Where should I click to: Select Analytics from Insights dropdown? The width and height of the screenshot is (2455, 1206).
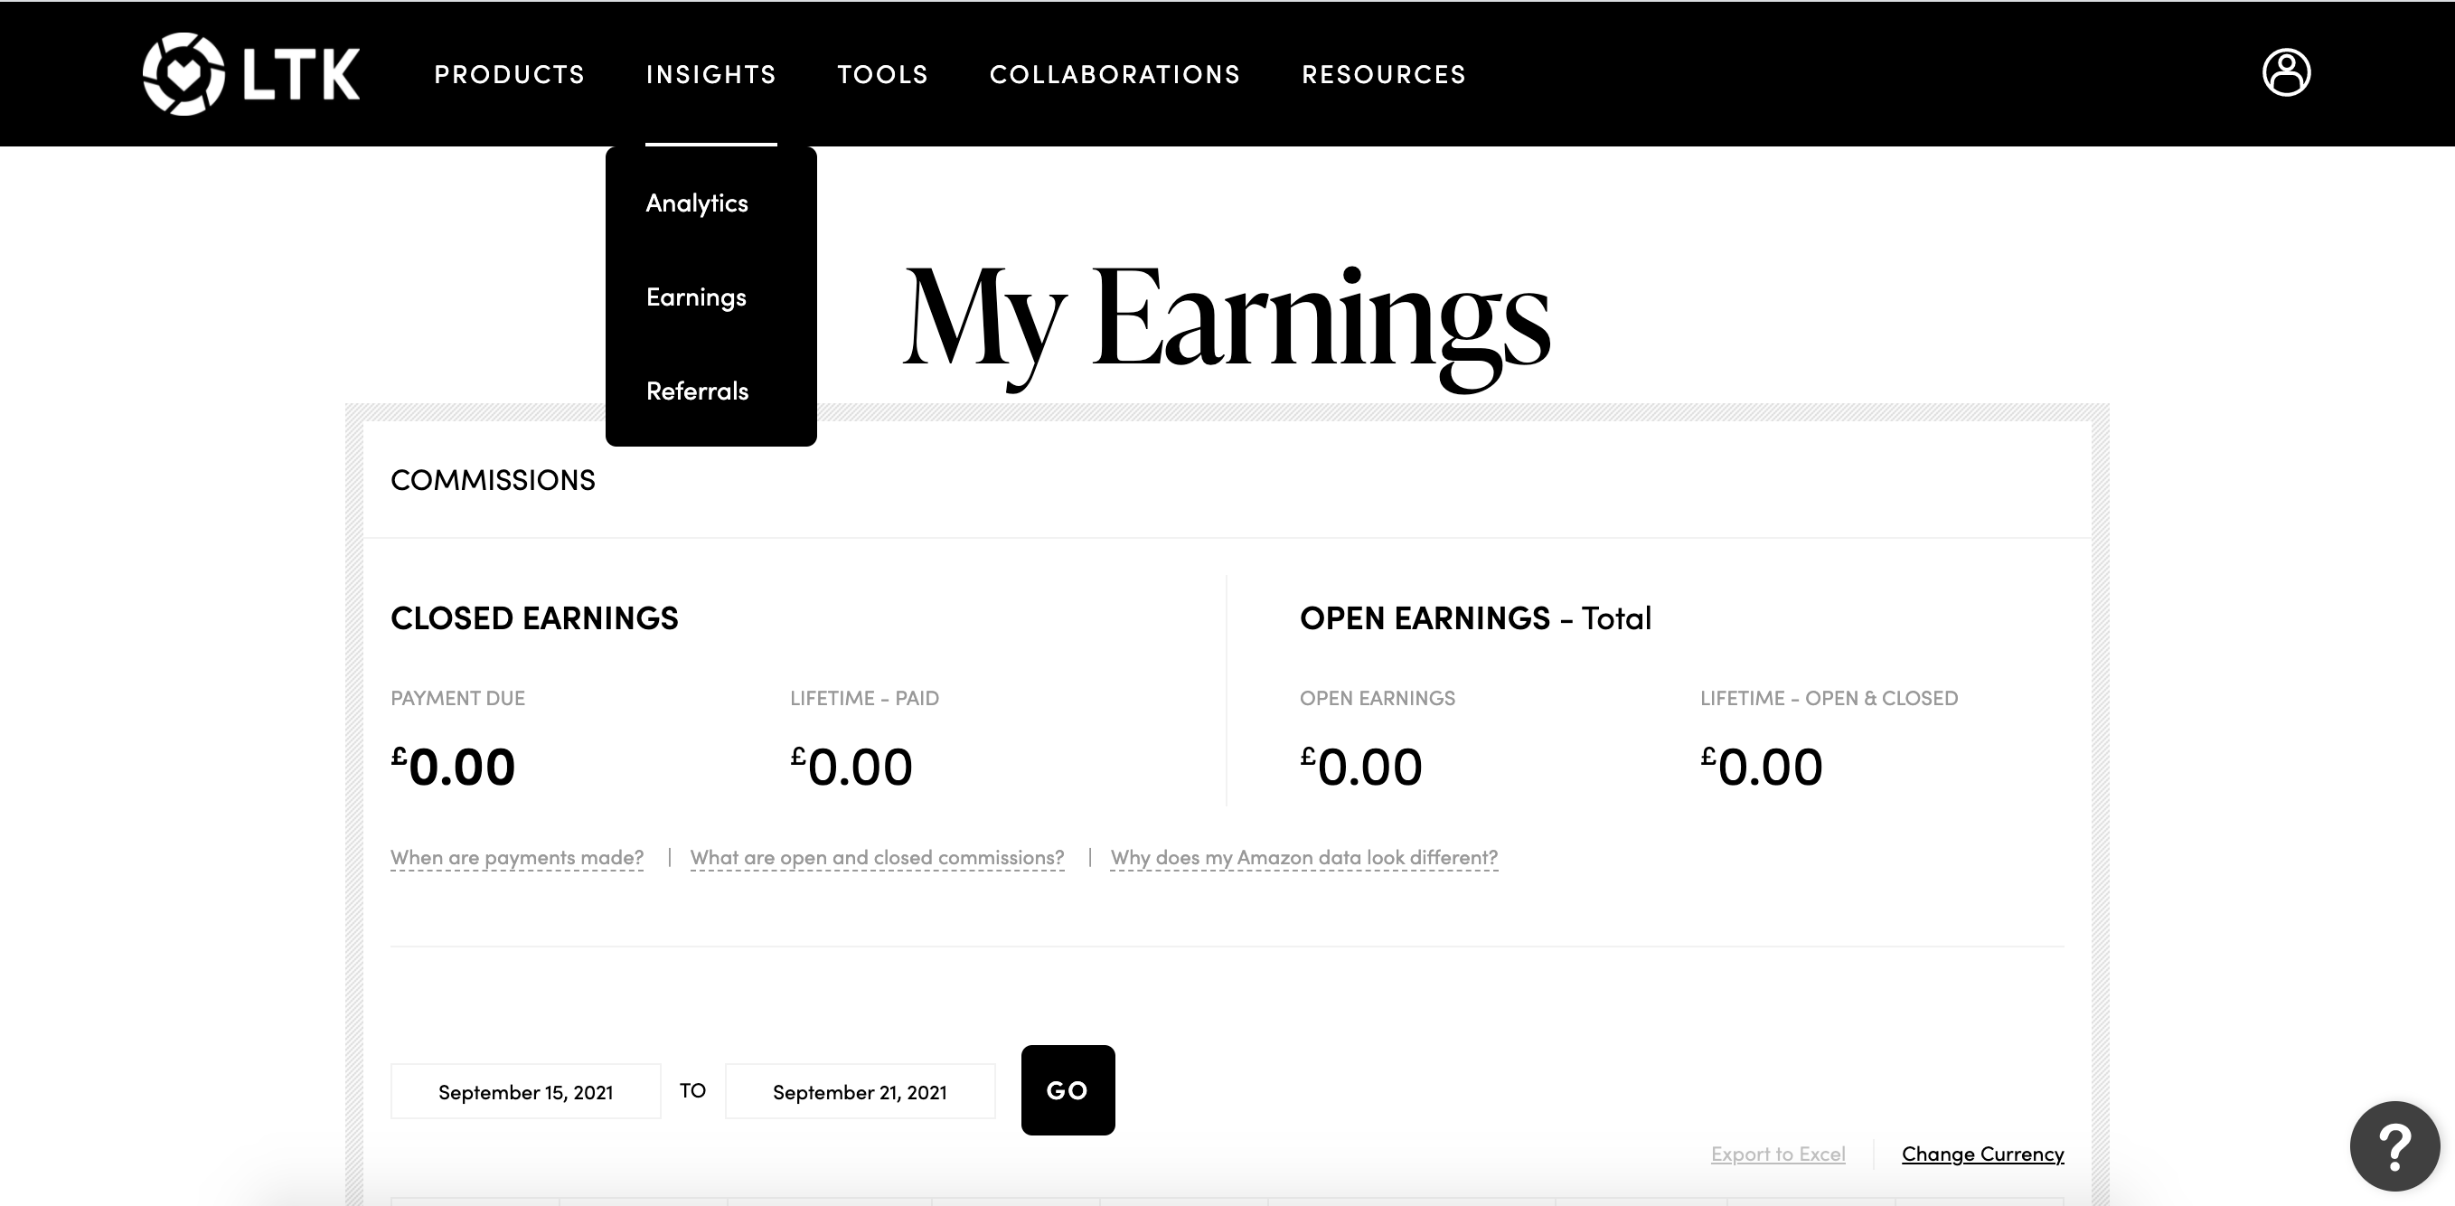pyautogui.click(x=697, y=203)
